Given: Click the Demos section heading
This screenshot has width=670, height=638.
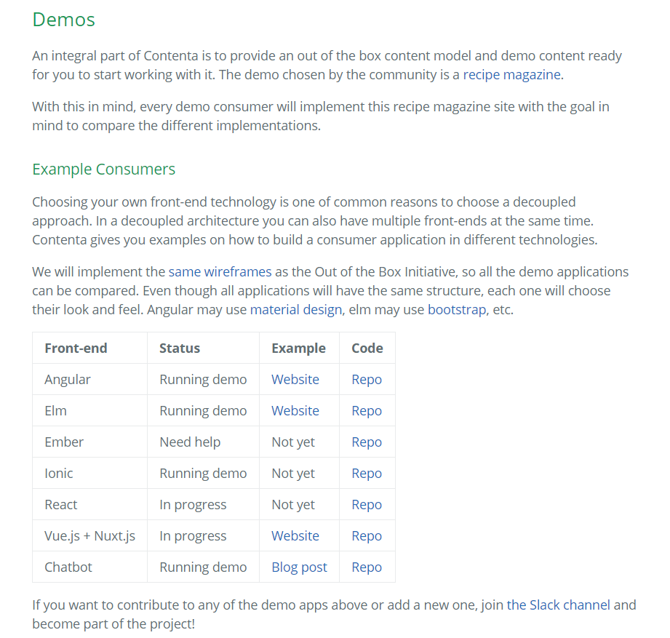Looking at the screenshot, I should (x=63, y=20).
